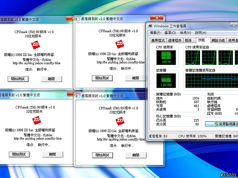238x178 pixels.
Task: Click 開始測試 in the lower-left CPUmark window
Action: [19, 154]
